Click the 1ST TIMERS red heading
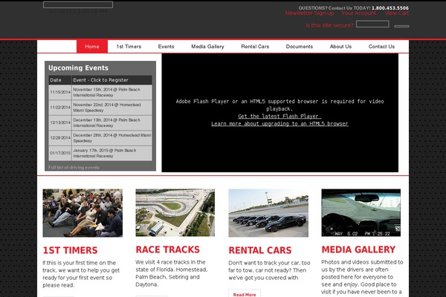This screenshot has height=297, width=446. [x=70, y=250]
